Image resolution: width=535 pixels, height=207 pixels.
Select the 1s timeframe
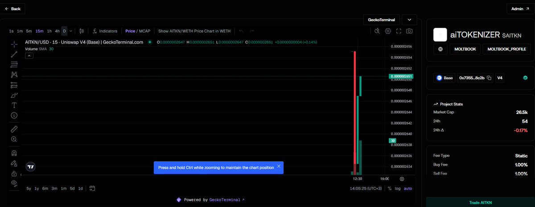11,31
